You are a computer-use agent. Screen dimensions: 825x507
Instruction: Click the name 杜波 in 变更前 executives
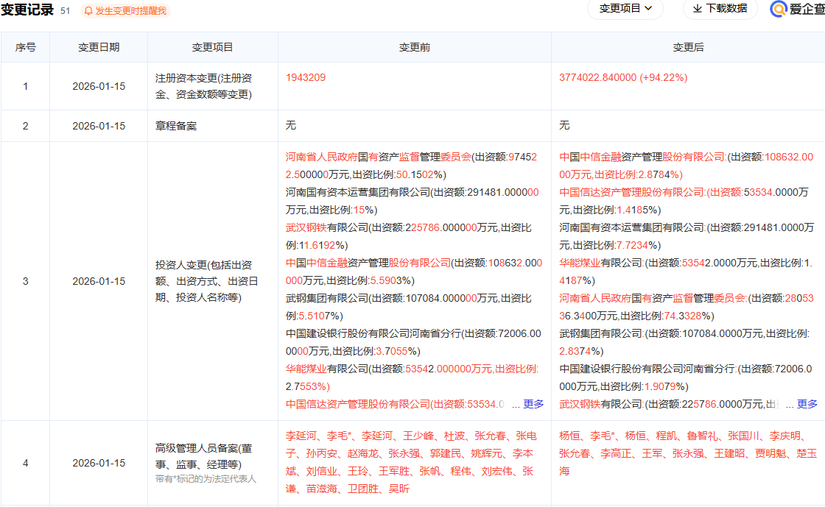tap(454, 436)
